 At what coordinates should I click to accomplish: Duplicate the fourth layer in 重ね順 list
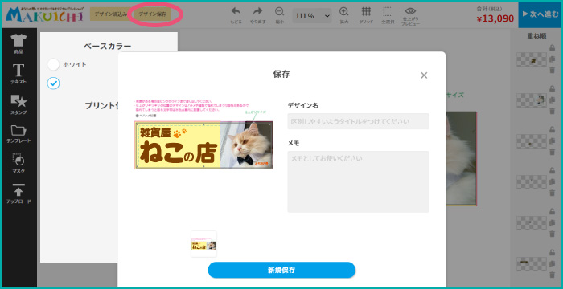coord(552,182)
